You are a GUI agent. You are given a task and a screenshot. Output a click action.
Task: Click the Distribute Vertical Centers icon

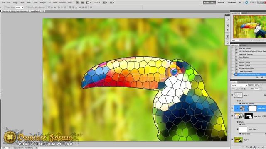coord(73,7)
